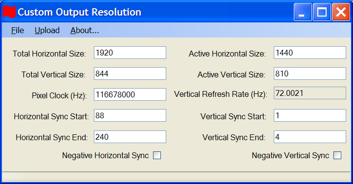Enable the Negative Vertical Sync checkbox
353x184 pixels.
pos(337,155)
